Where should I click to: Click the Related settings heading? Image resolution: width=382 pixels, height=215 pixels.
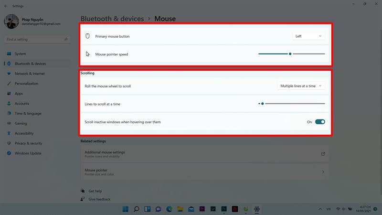[x=93, y=141]
